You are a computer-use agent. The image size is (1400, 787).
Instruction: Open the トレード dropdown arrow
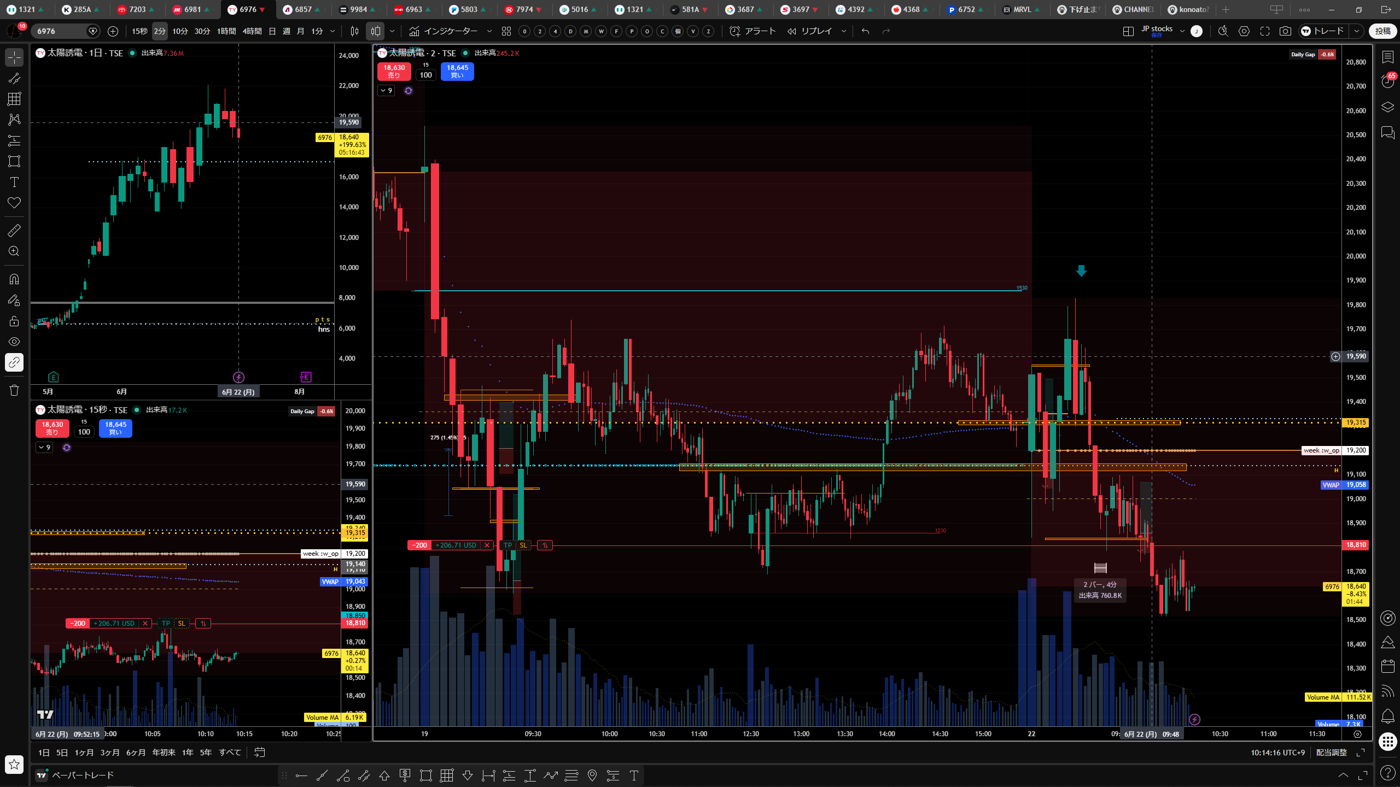coord(1357,31)
